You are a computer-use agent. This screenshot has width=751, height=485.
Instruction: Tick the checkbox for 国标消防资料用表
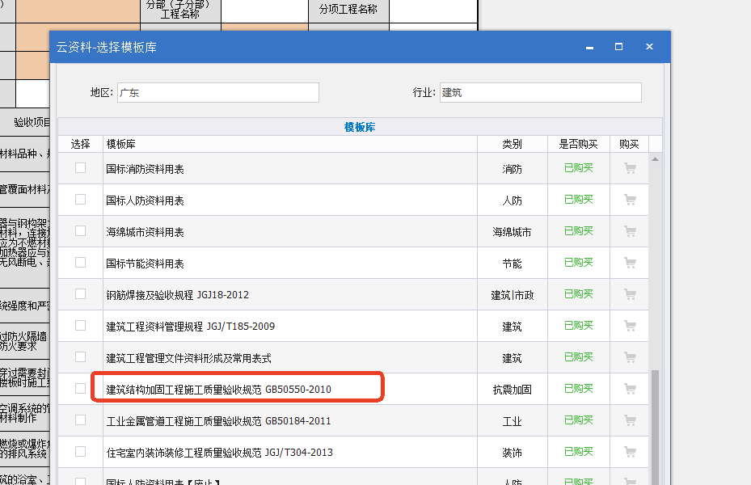tap(80, 168)
